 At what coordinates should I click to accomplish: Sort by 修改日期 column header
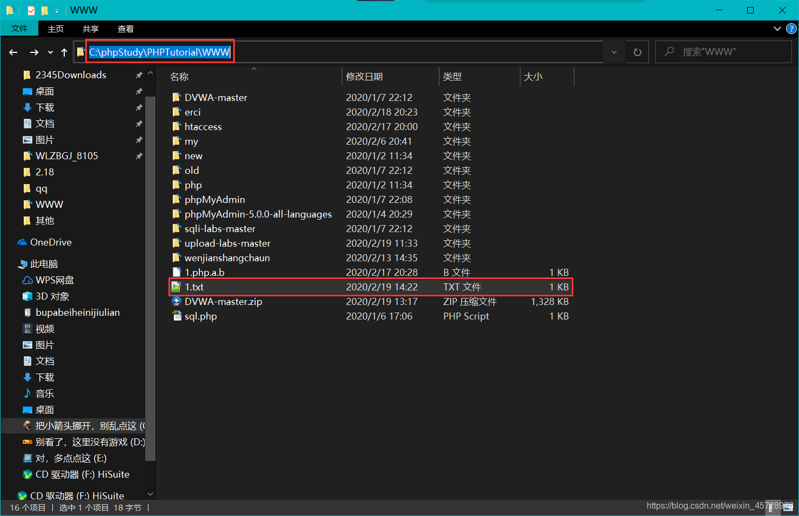point(391,77)
